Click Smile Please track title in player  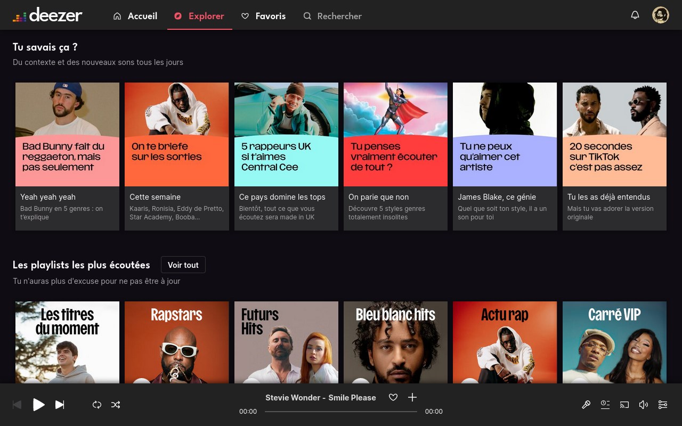(352, 398)
